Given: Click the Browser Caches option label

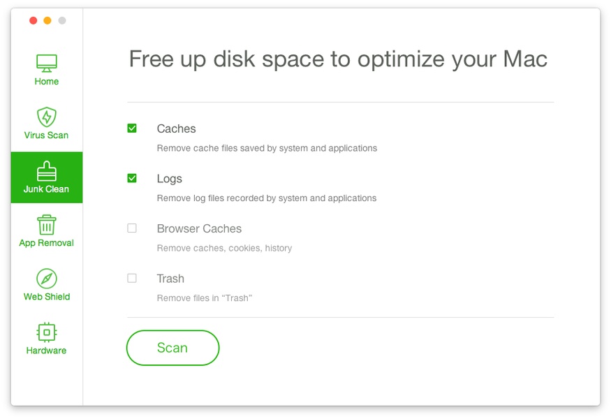Looking at the screenshot, I should coord(199,229).
